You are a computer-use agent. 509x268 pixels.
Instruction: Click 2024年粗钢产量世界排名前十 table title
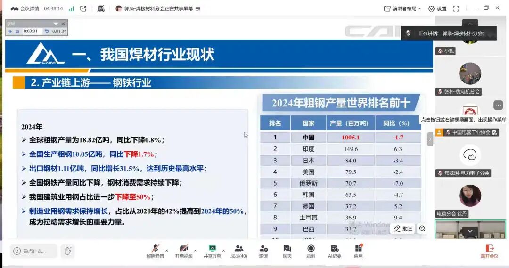click(341, 103)
